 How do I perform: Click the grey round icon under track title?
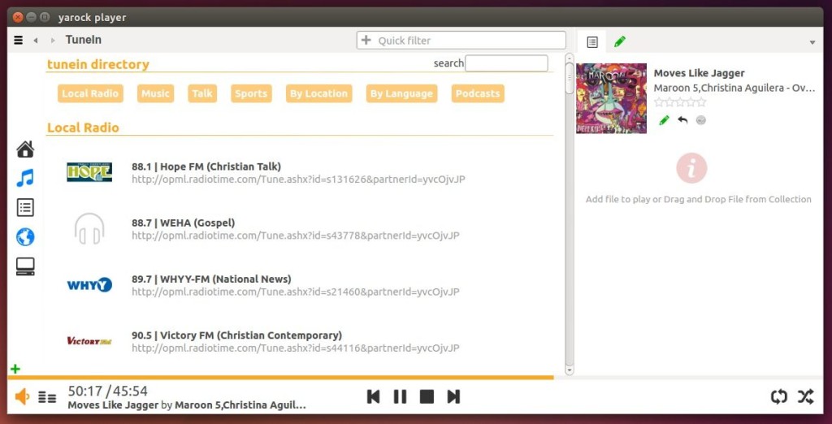pyautogui.click(x=700, y=120)
